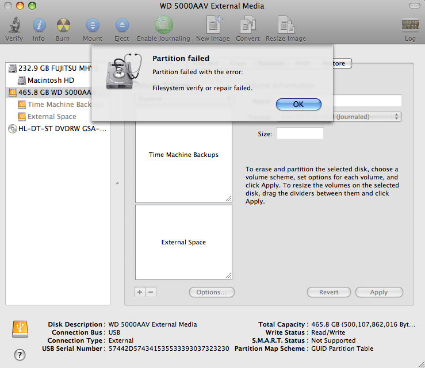Remove partition with the minus button

tap(151, 292)
